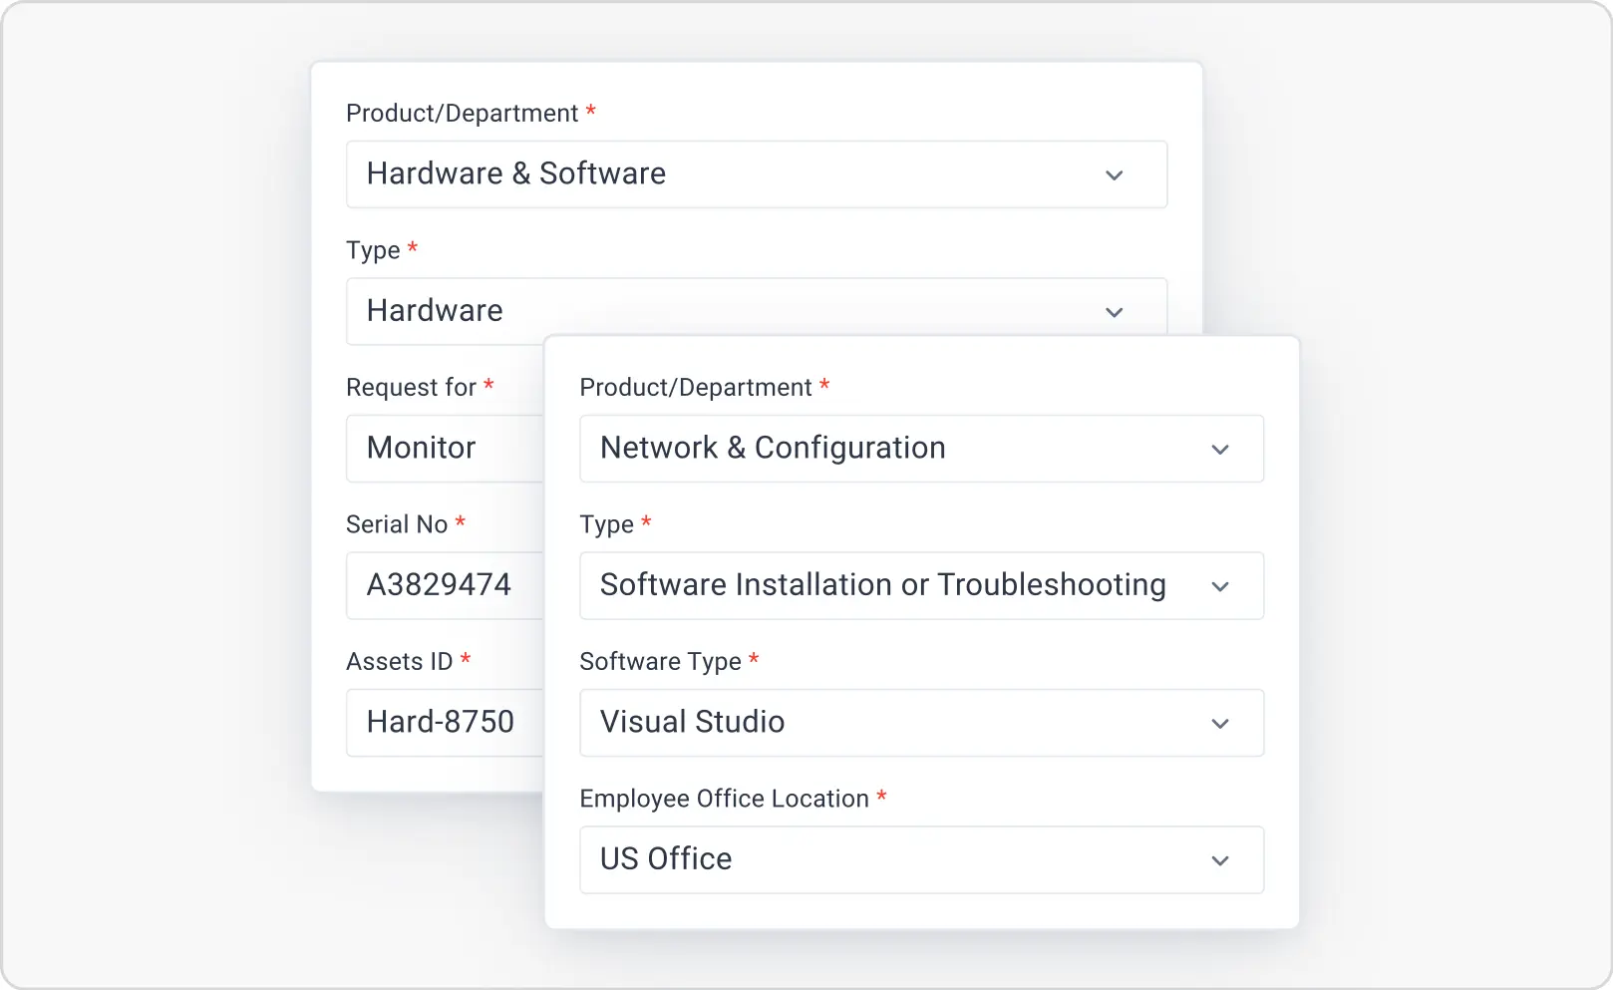
Task: Open the Network & Configuration dropdown
Action: click(922, 449)
